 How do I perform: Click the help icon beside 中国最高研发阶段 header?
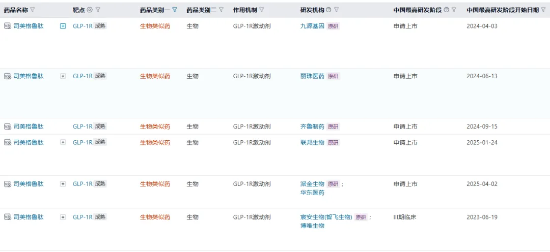point(447,10)
